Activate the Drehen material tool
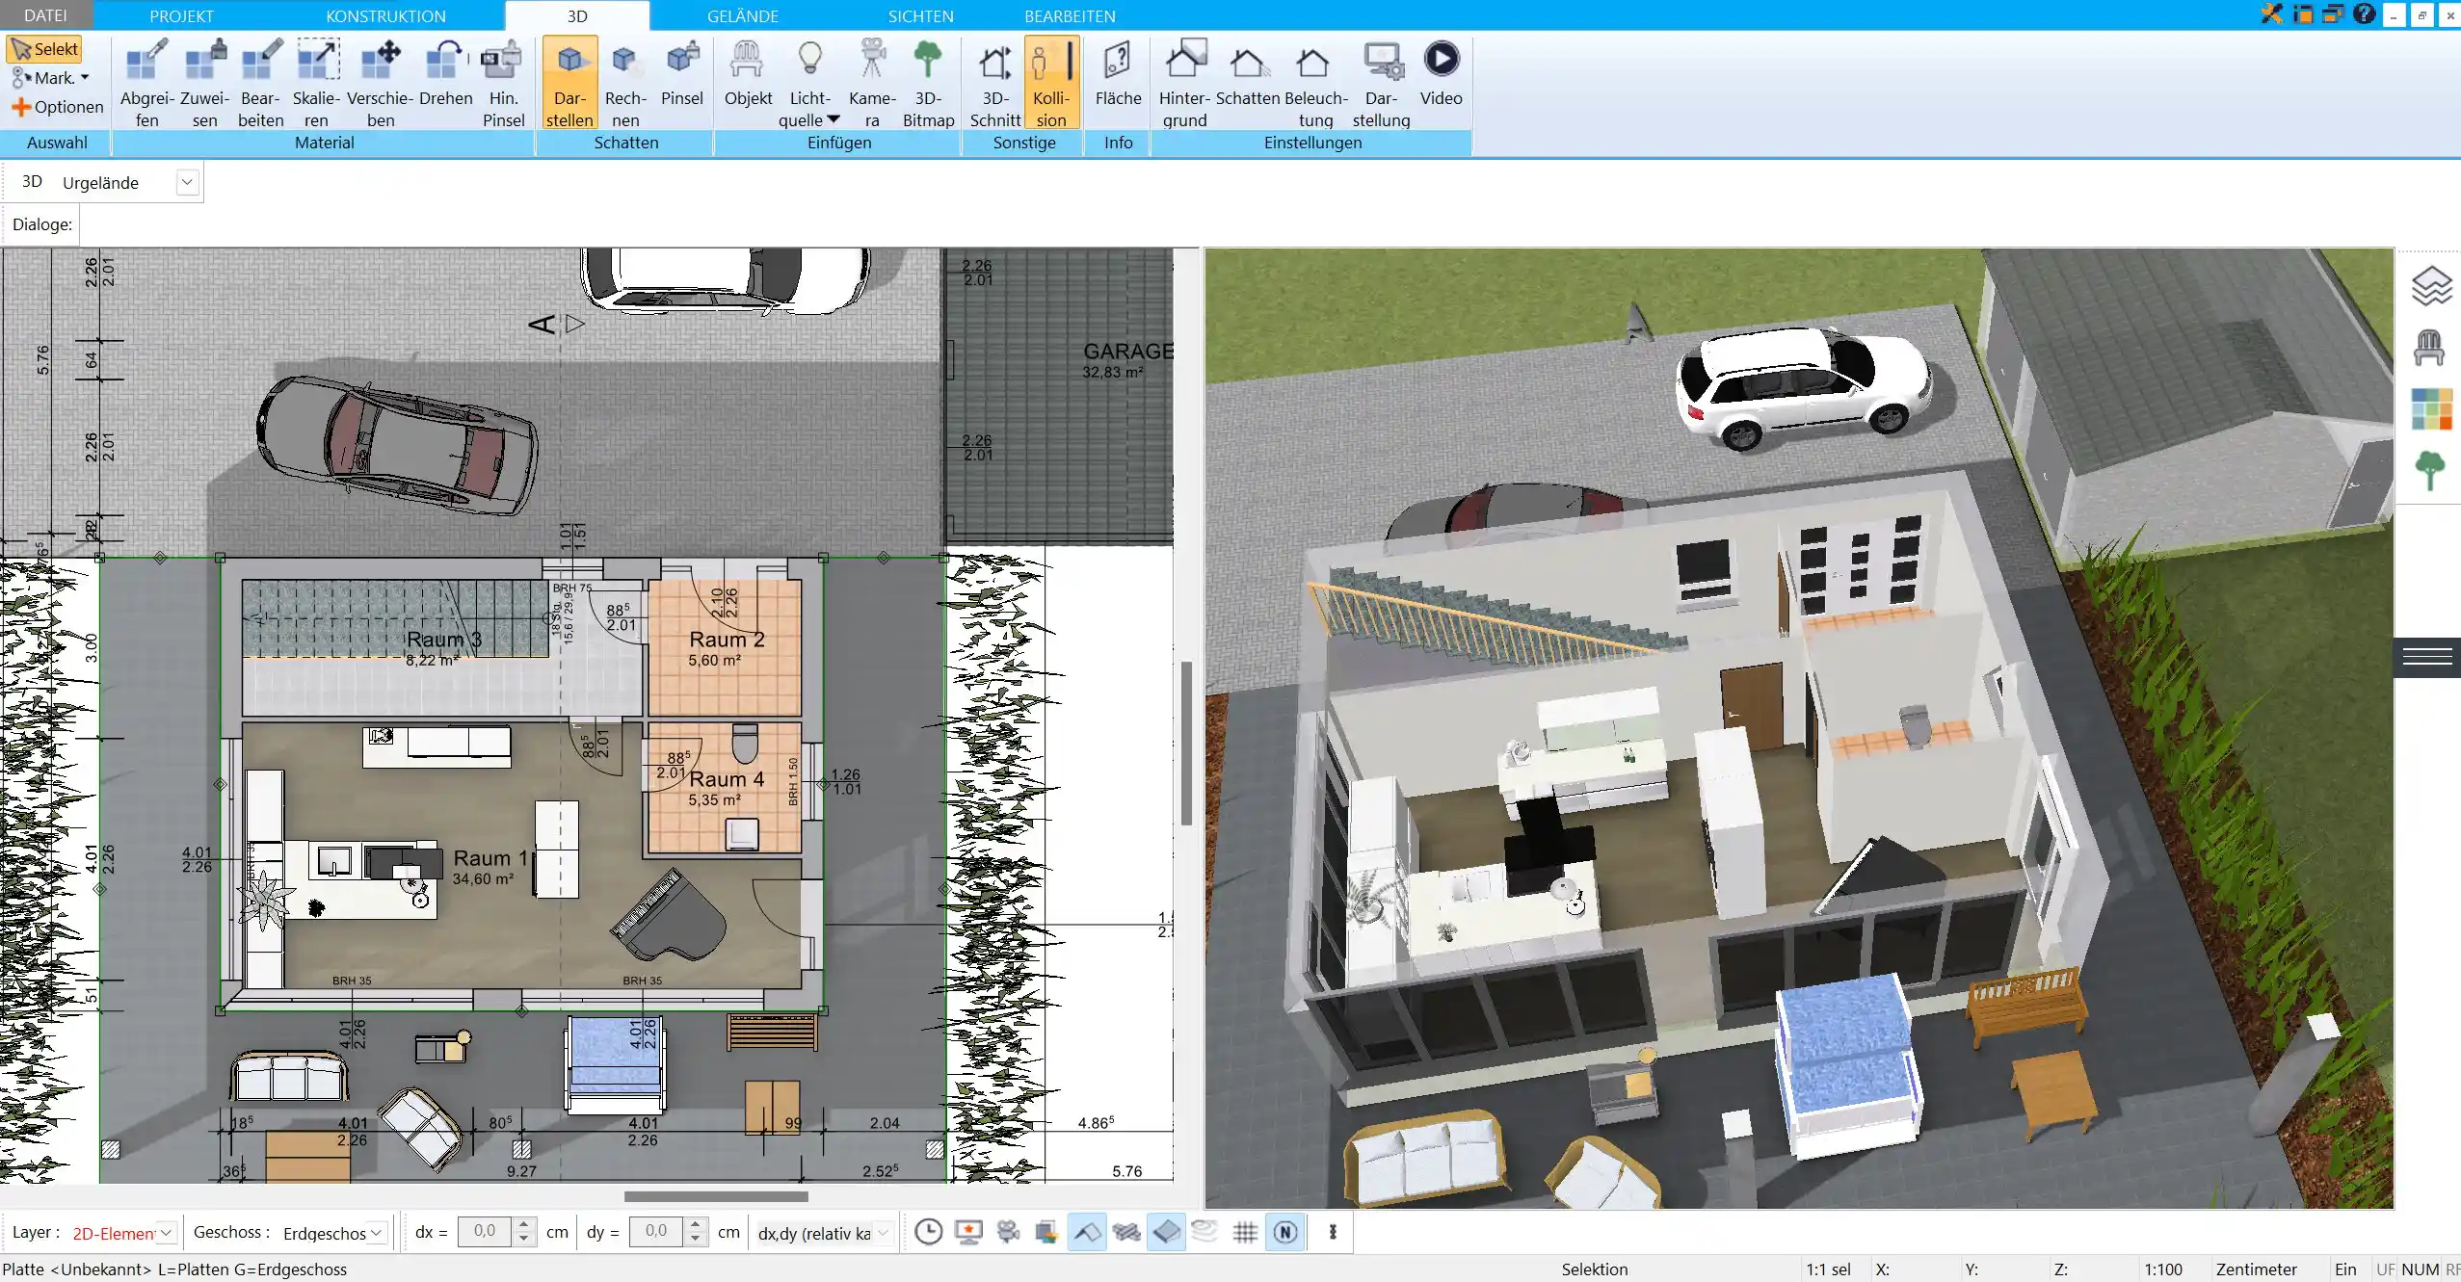2461x1282 pixels. pyautogui.click(x=445, y=73)
